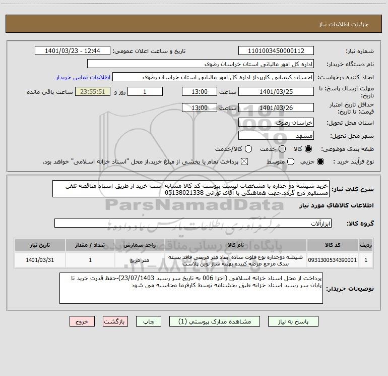This screenshot has height=376, width=388.
Task: Open اطلاعات تماس خریدار link
Action: pos(83,77)
